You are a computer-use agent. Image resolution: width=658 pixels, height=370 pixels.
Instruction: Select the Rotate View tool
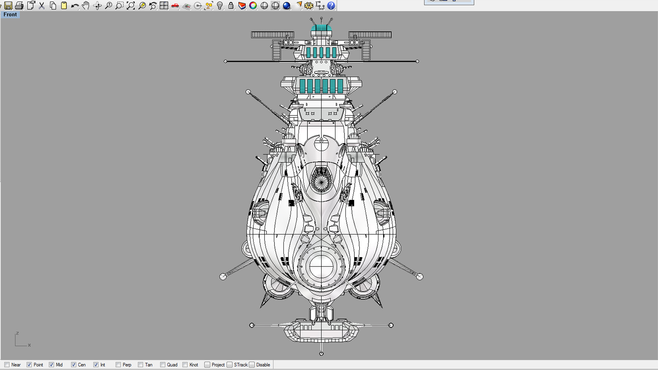pyautogui.click(x=97, y=5)
